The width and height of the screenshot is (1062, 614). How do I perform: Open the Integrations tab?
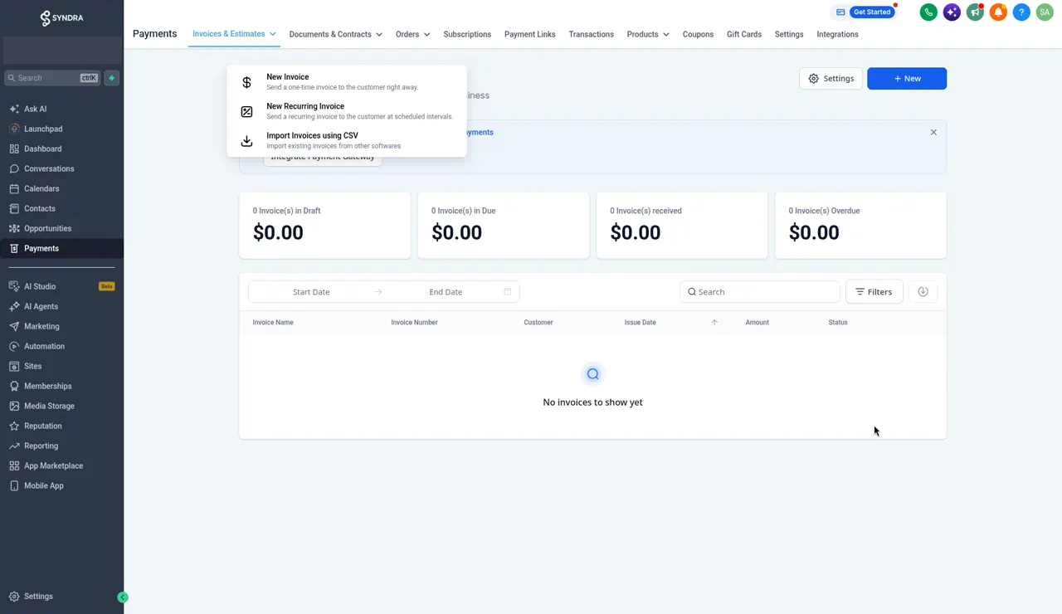click(x=837, y=34)
